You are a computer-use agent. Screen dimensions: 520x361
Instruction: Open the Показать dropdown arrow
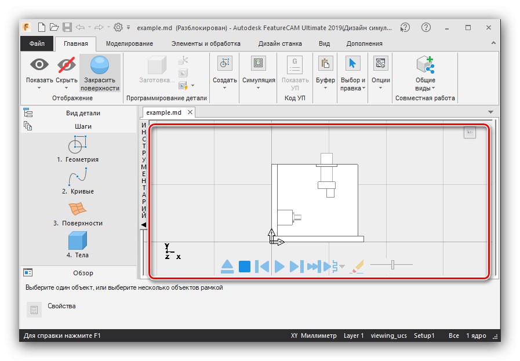[x=39, y=88]
